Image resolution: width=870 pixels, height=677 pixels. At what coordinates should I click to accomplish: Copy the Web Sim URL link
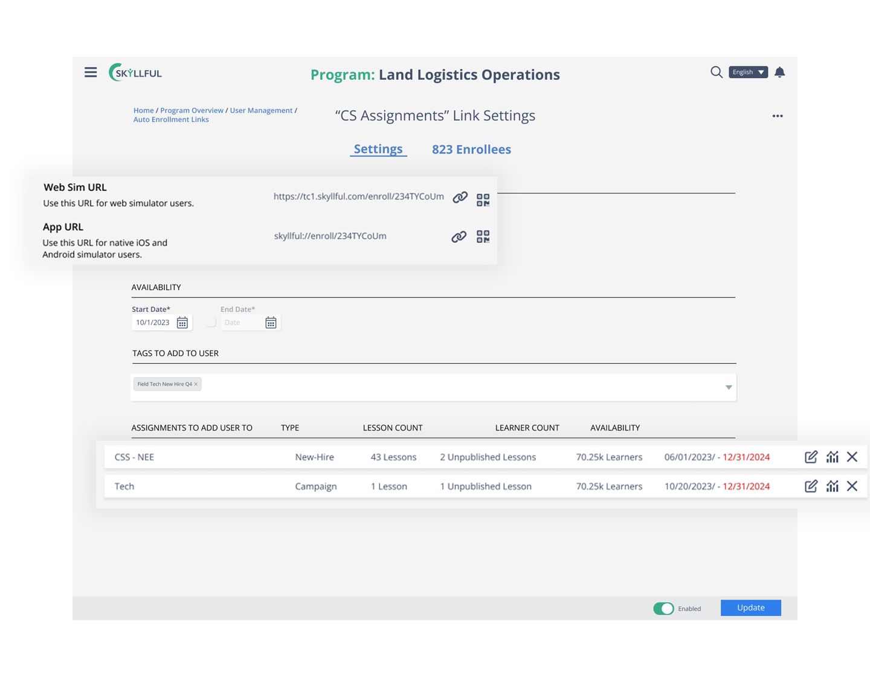click(x=460, y=197)
